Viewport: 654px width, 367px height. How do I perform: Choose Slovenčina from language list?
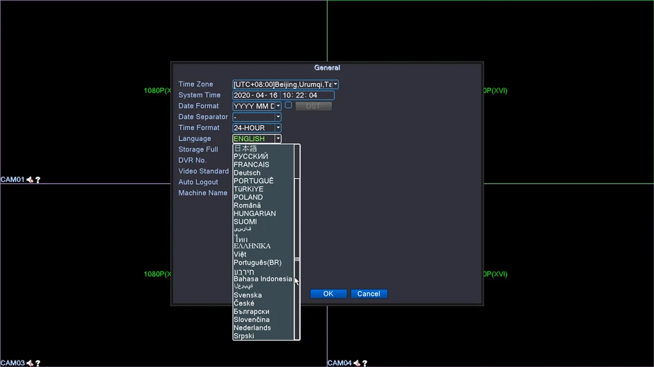click(263, 319)
